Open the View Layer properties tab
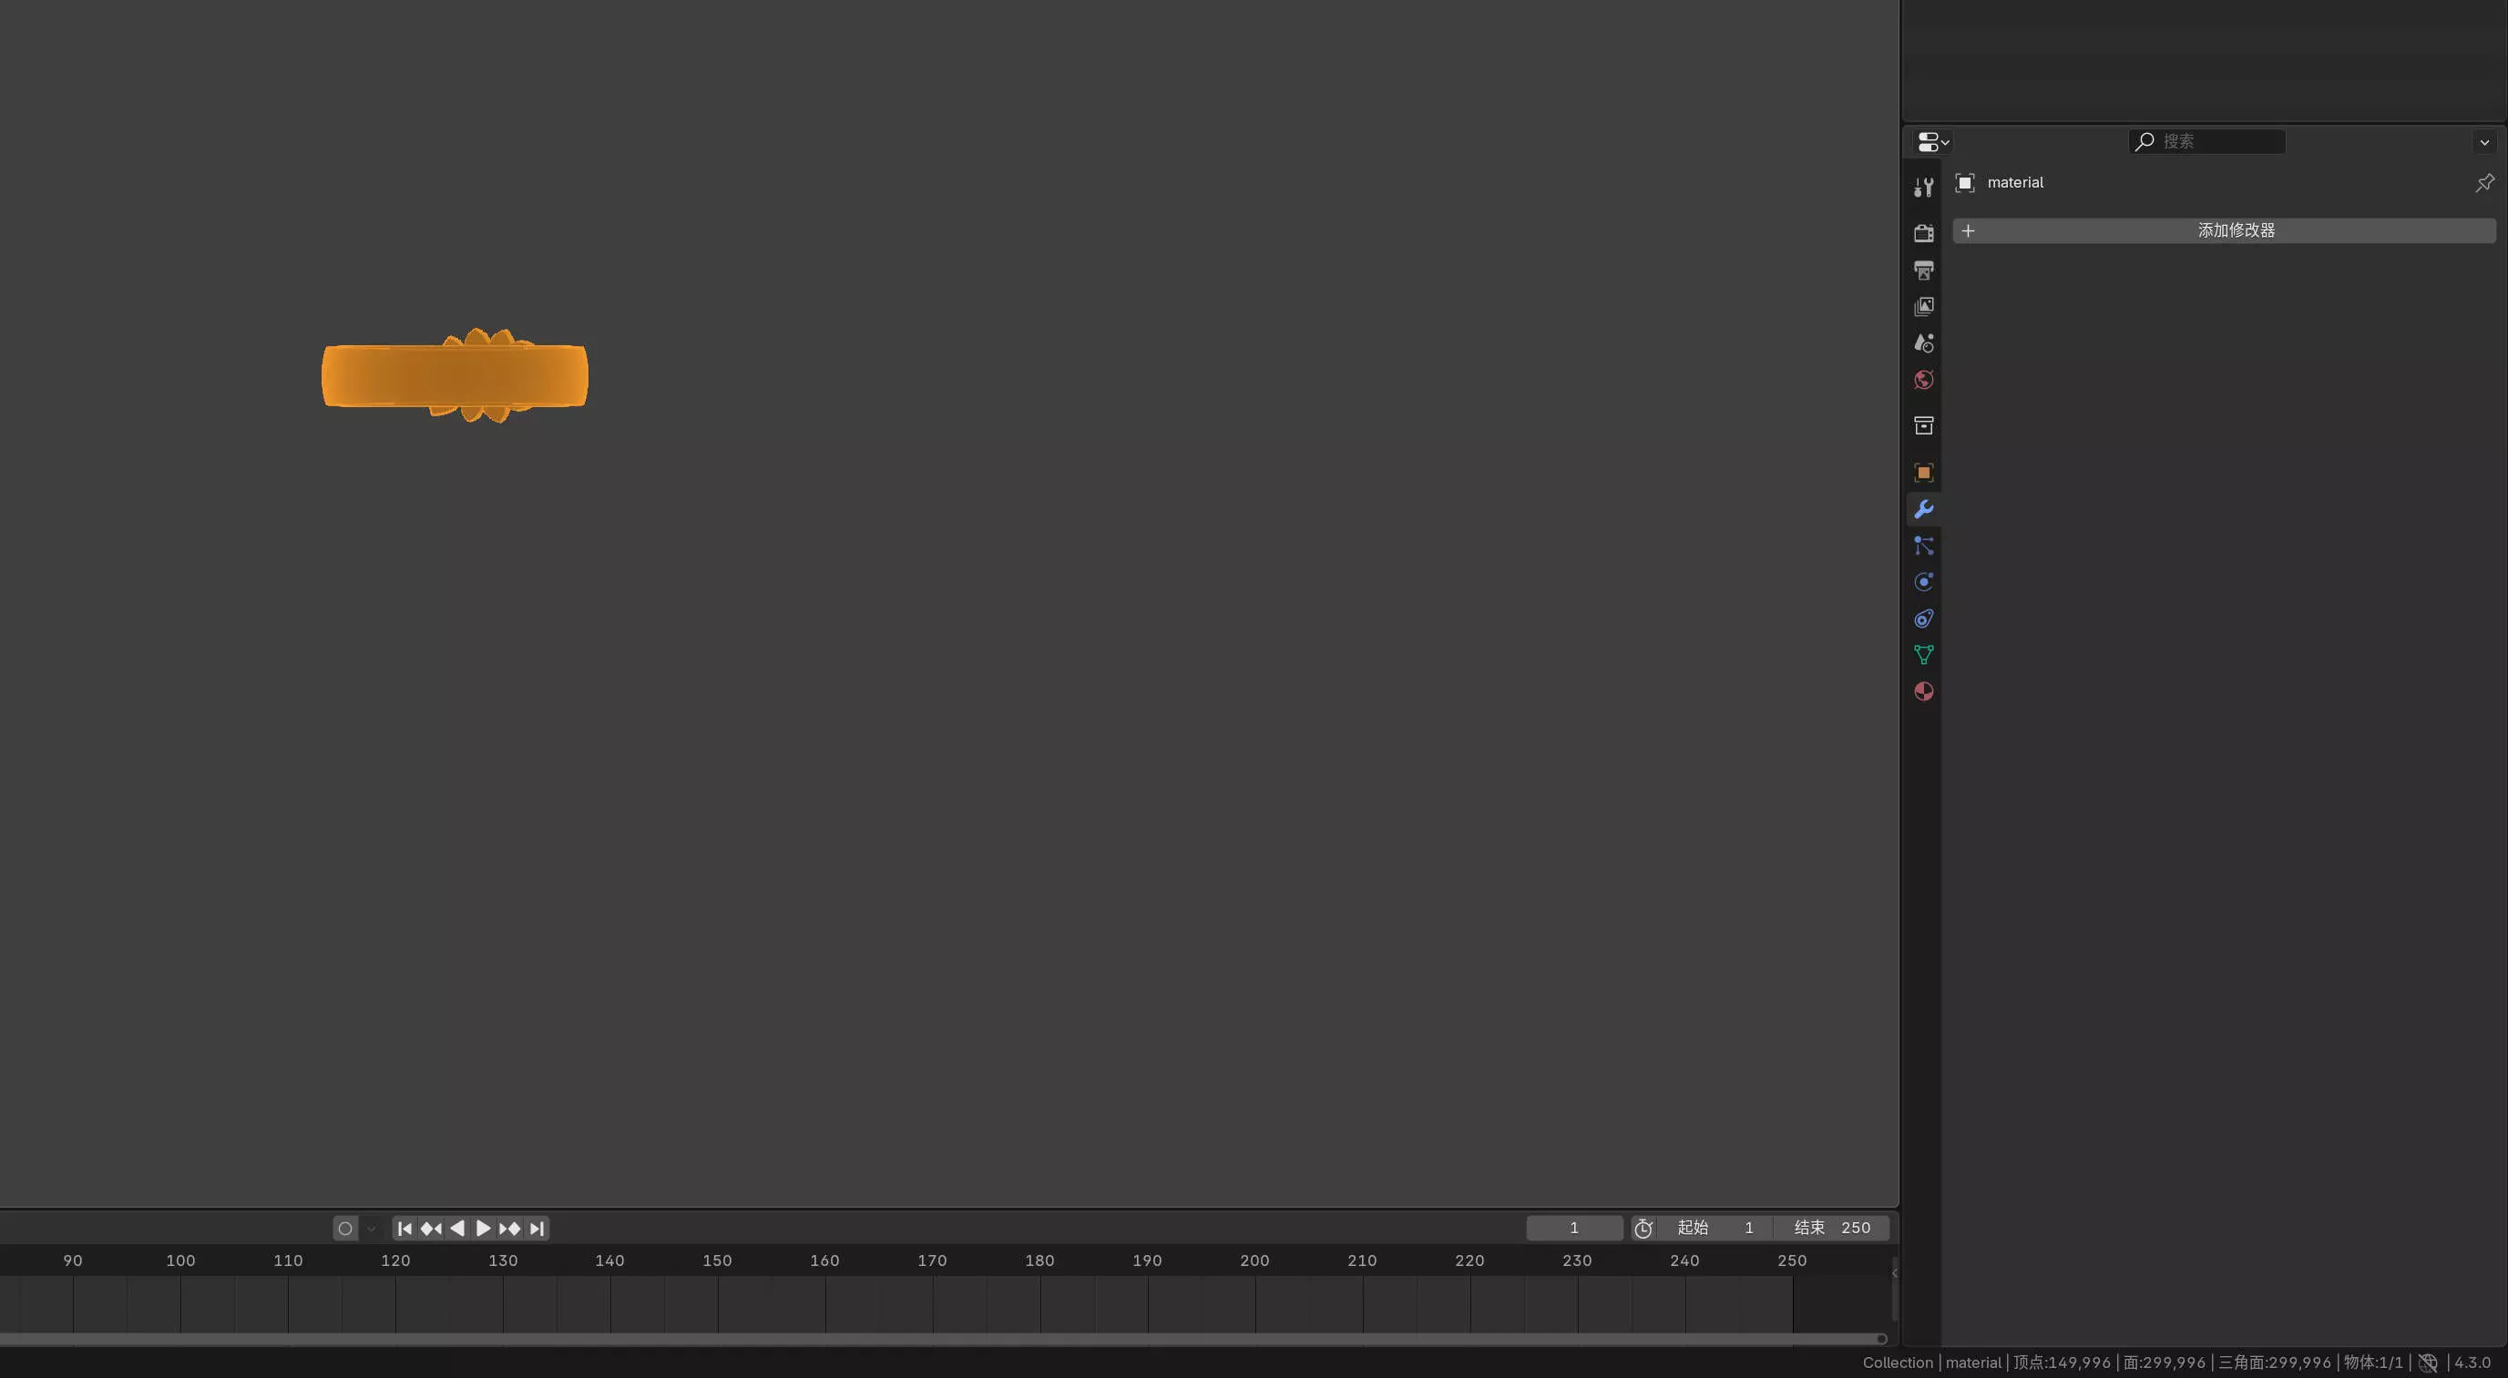This screenshot has width=2508, height=1378. (1923, 307)
